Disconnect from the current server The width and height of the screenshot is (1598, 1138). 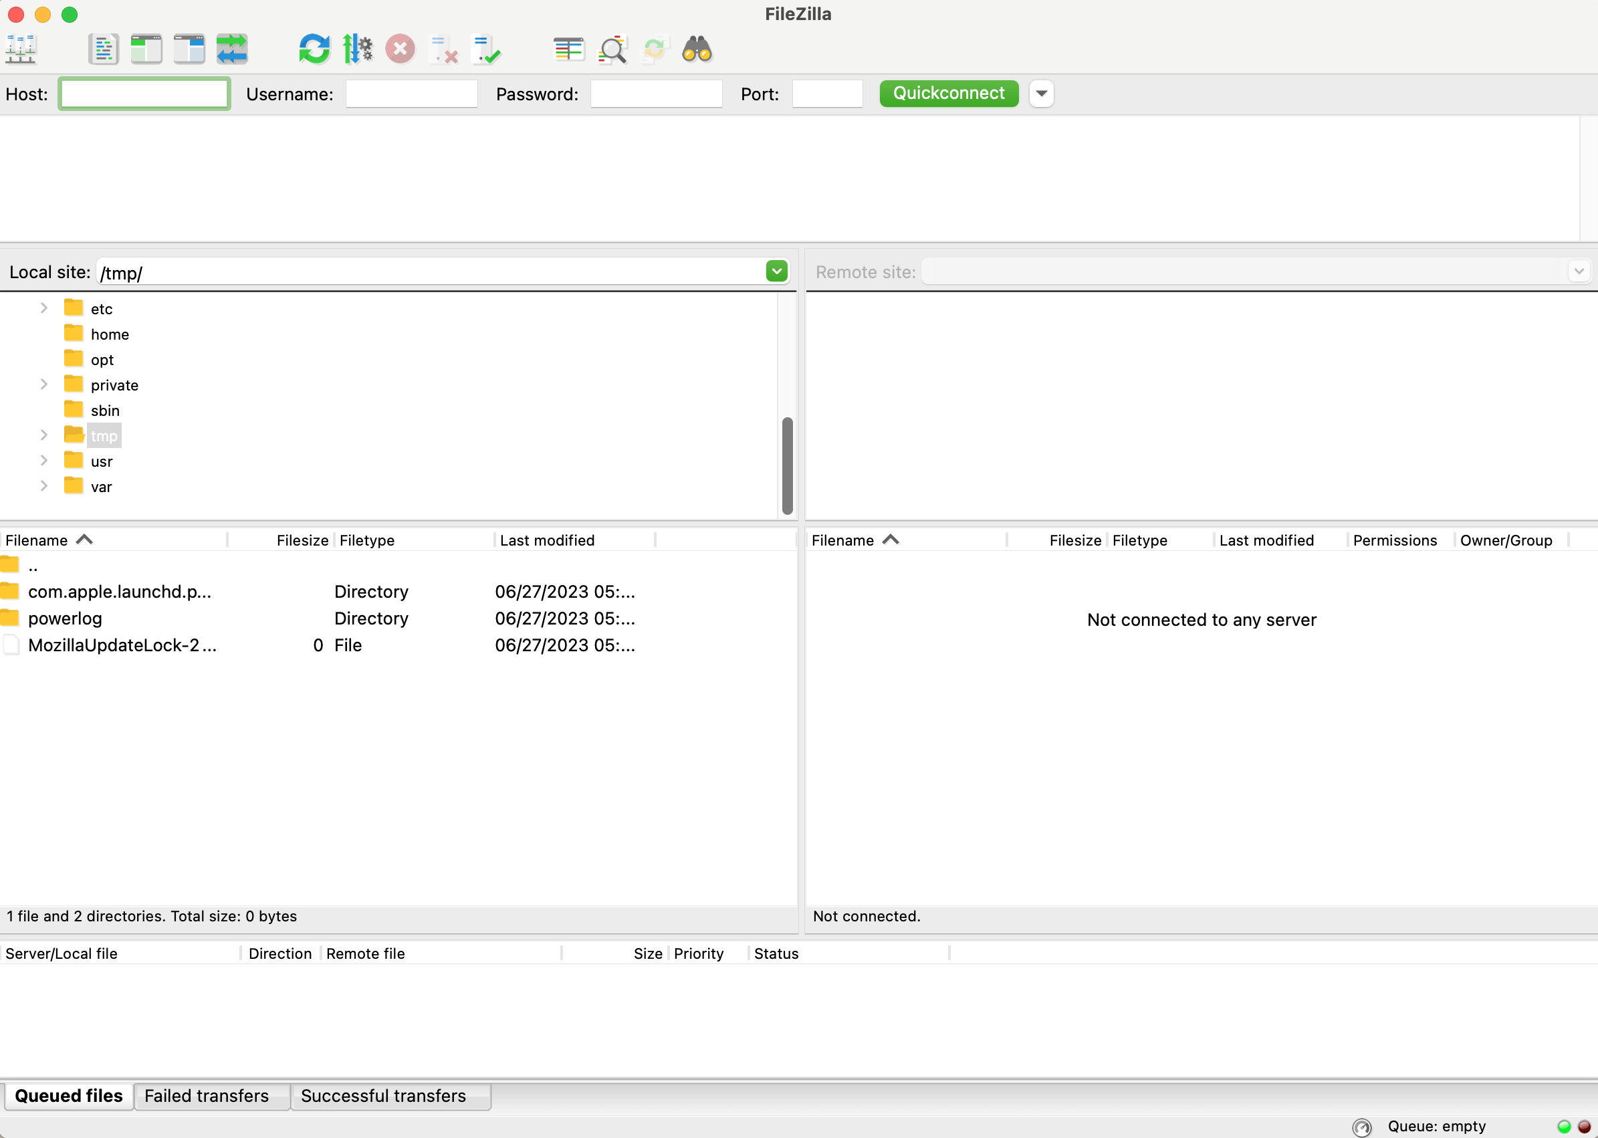[443, 49]
